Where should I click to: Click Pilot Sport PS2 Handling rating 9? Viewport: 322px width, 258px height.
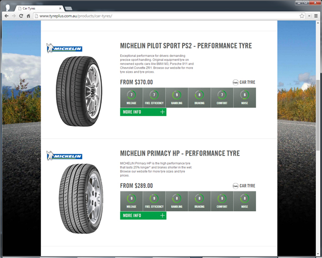[x=177, y=98]
